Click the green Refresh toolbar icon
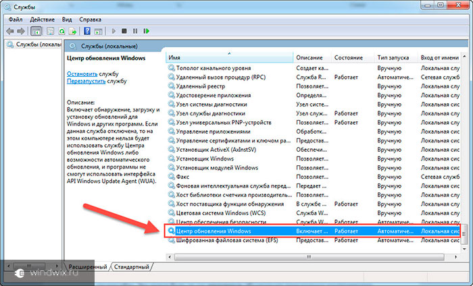The image size is (473, 286). click(62, 31)
